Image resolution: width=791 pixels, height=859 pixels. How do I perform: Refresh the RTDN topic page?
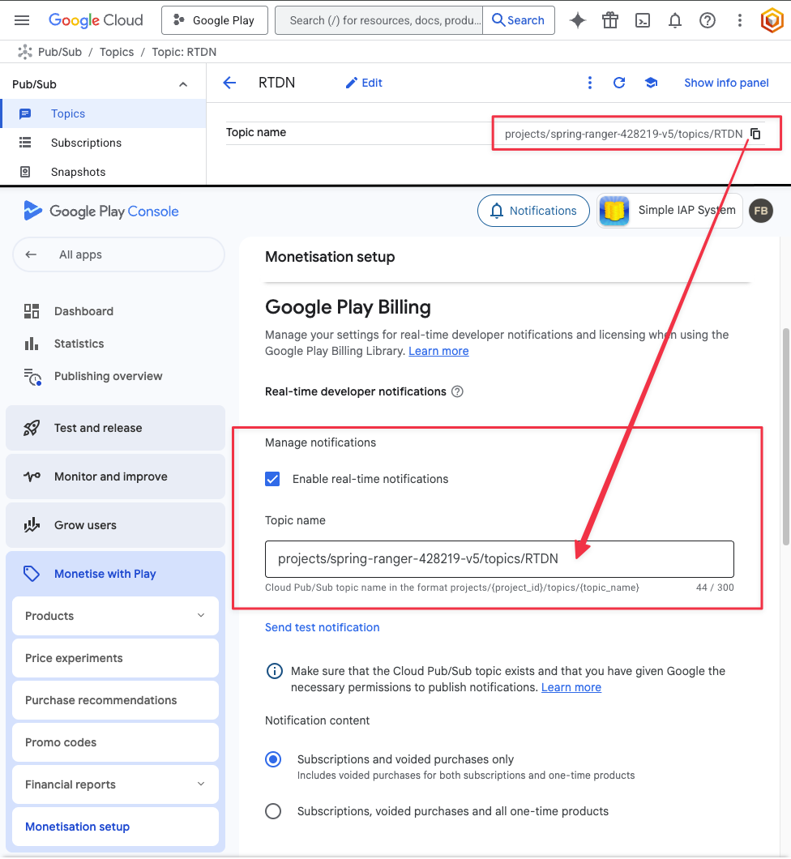coord(619,83)
